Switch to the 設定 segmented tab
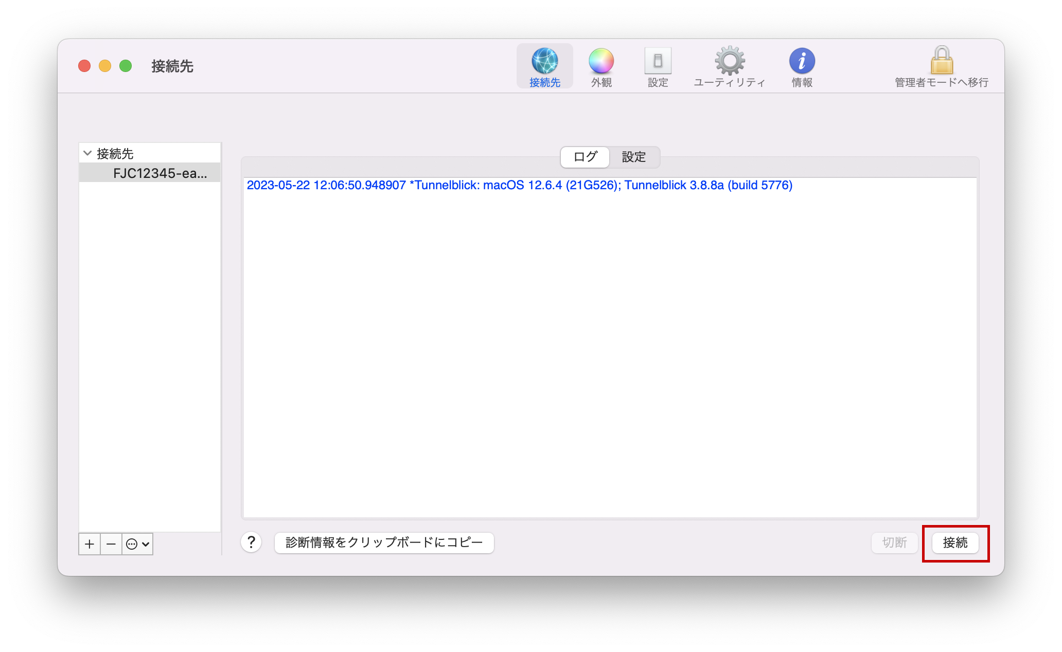Image resolution: width=1062 pixels, height=652 pixels. 633,157
